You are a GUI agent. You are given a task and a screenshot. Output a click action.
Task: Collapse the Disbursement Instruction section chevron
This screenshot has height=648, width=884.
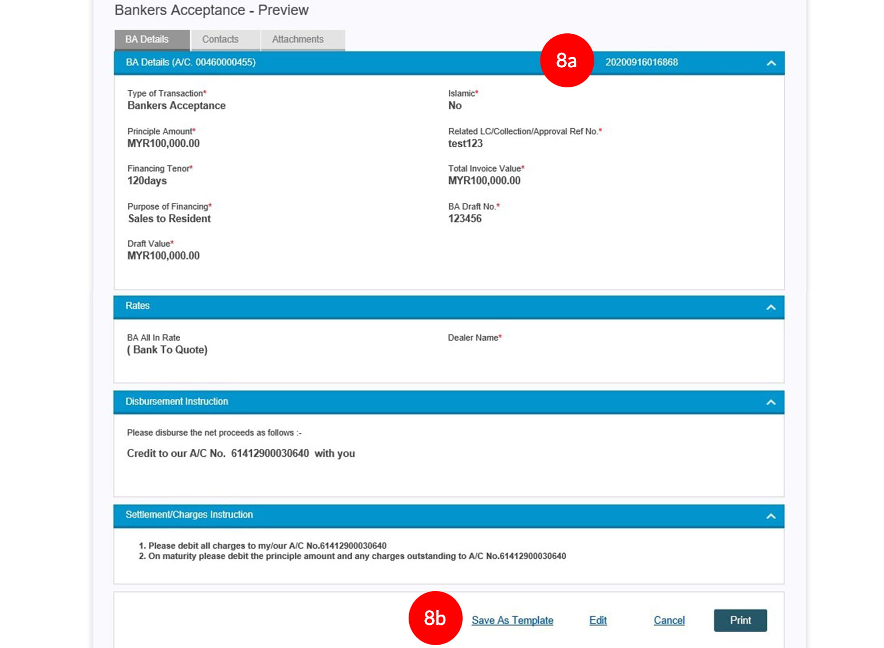771,402
